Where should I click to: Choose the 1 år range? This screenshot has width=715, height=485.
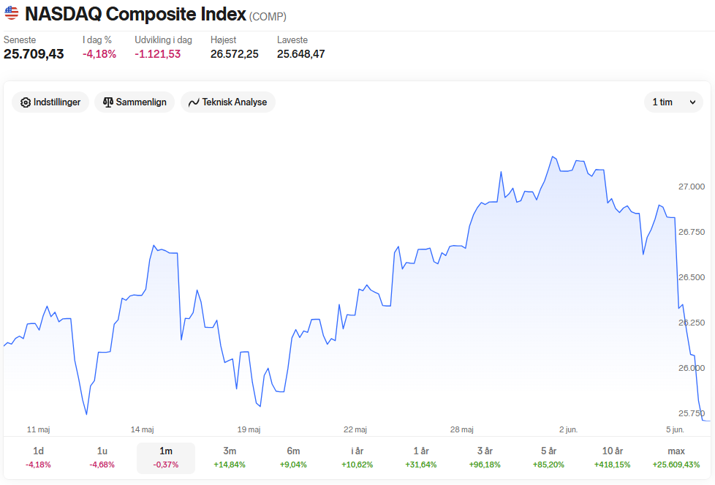pyautogui.click(x=421, y=458)
